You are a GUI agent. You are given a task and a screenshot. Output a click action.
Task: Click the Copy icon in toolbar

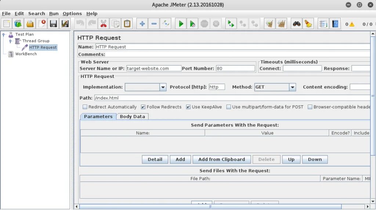click(115, 24)
